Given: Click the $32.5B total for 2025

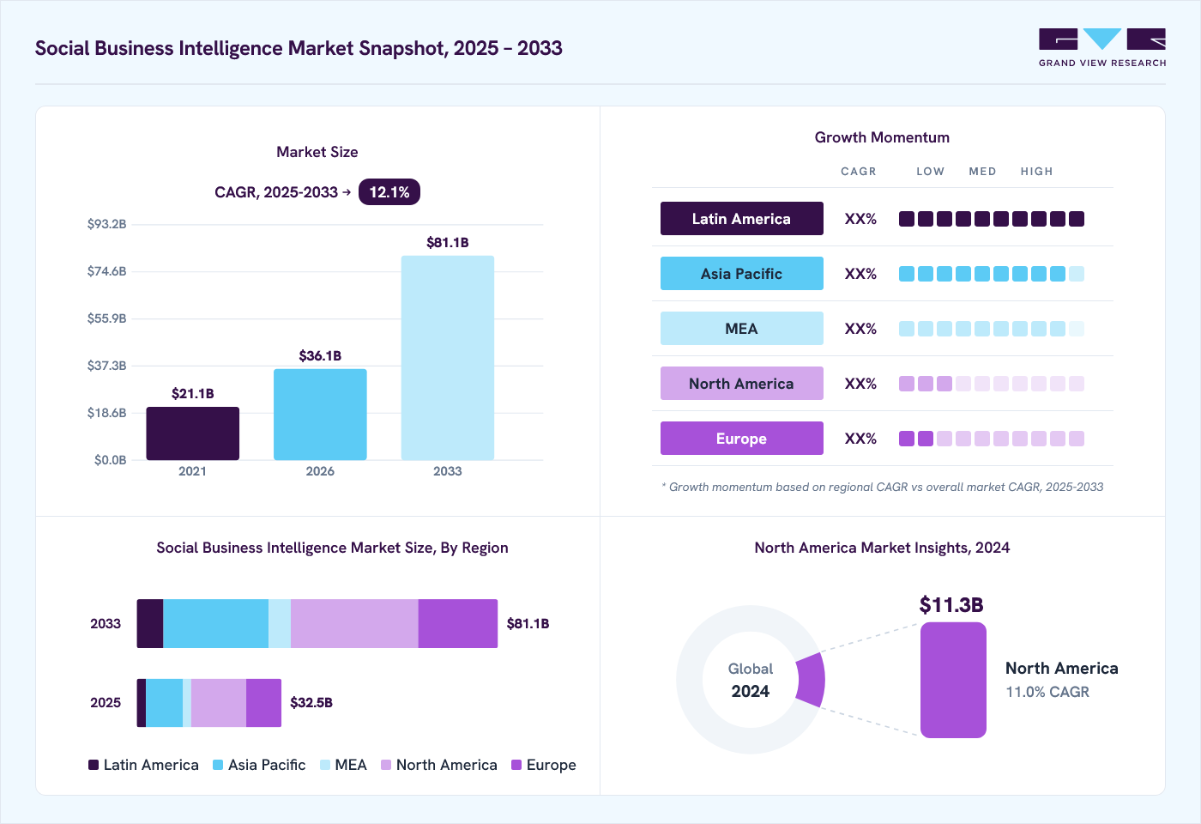Looking at the screenshot, I should (311, 703).
